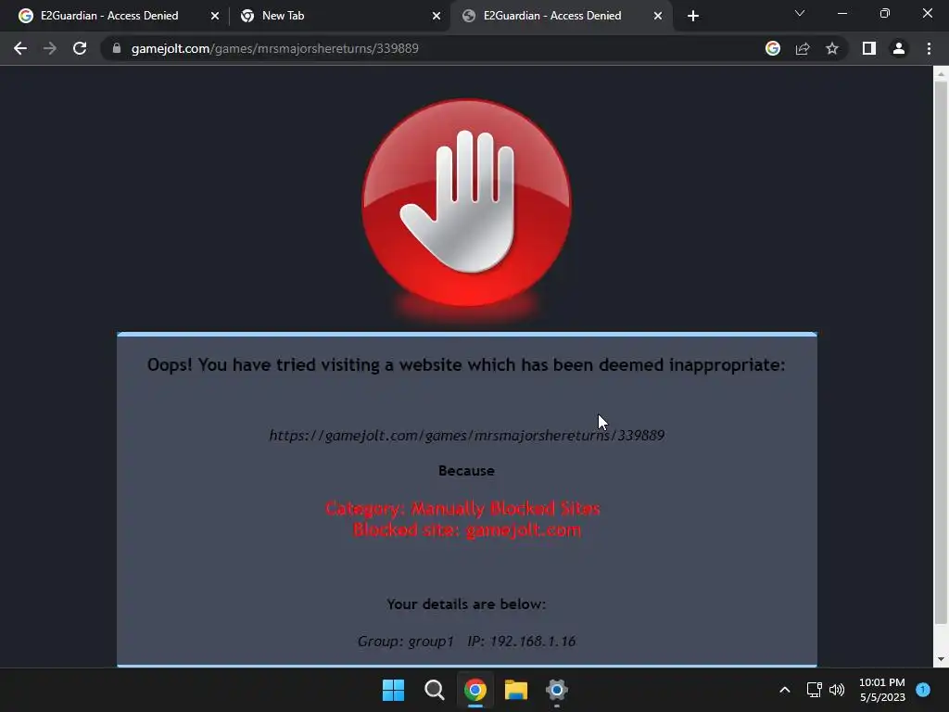
Task: Minimize the Chrome window
Action: (x=841, y=13)
